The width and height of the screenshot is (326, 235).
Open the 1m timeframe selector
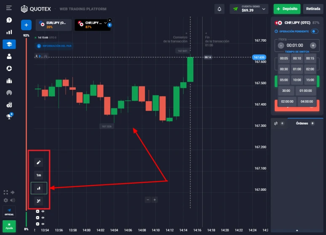tap(39, 175)
